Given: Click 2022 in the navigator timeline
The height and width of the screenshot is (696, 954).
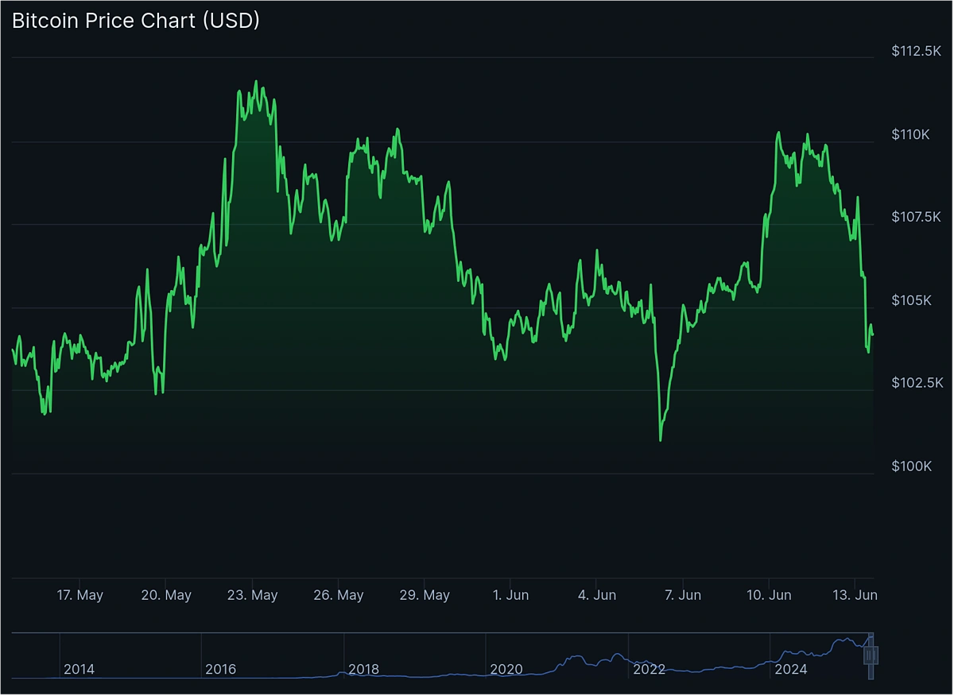Looking at the screenshot, I should [x=649, y=670].
